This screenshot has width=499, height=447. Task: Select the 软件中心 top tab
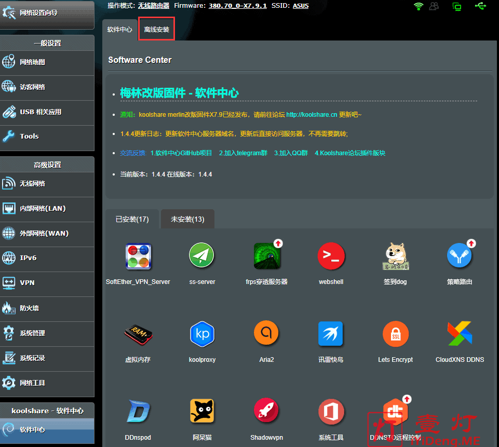pos(119,29)
